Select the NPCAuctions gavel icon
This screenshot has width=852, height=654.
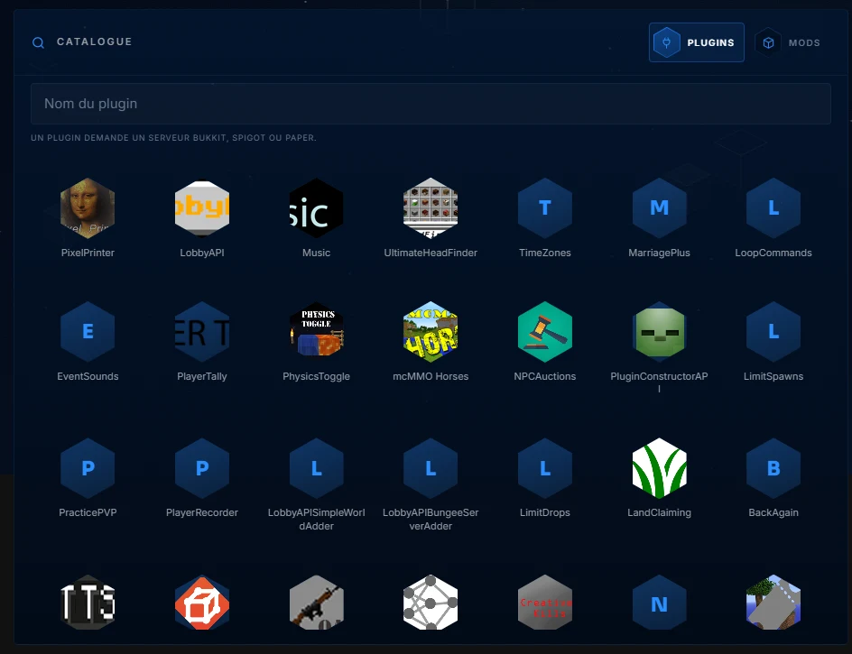click(x=545, y=332)
